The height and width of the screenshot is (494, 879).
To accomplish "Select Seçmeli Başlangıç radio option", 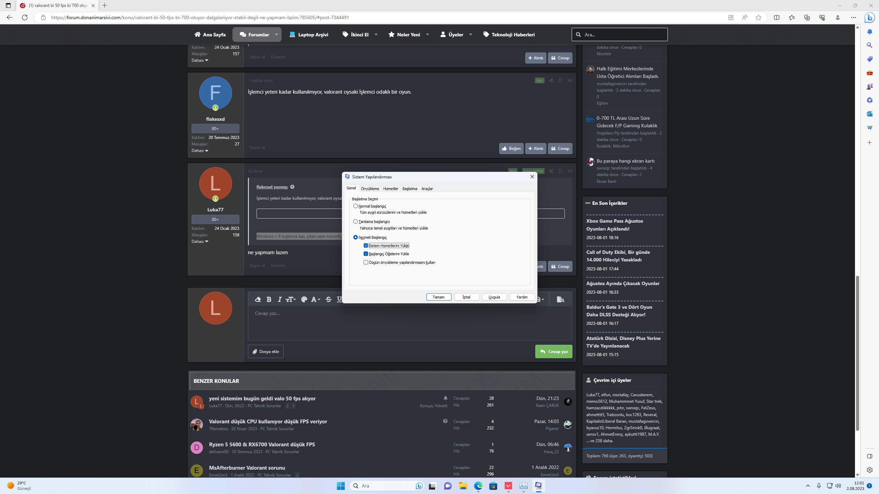I will [355, 237].
